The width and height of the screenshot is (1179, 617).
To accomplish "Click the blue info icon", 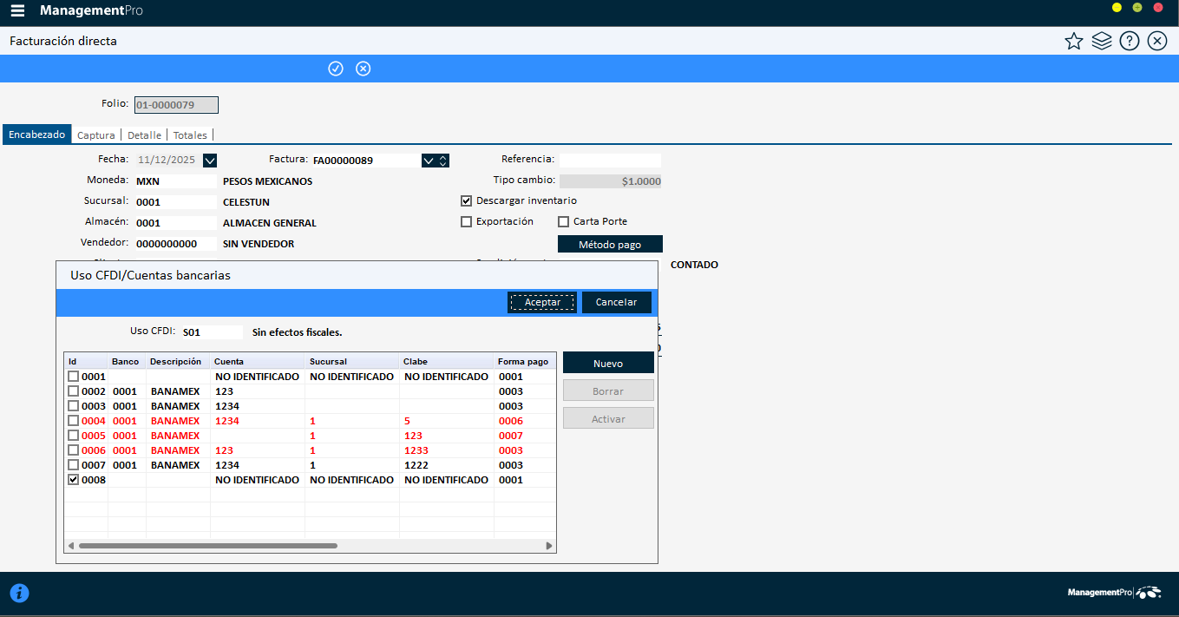I will coord(19,593).
